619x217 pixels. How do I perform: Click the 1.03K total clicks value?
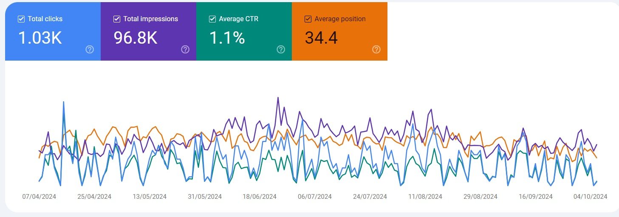coord(40,38)
